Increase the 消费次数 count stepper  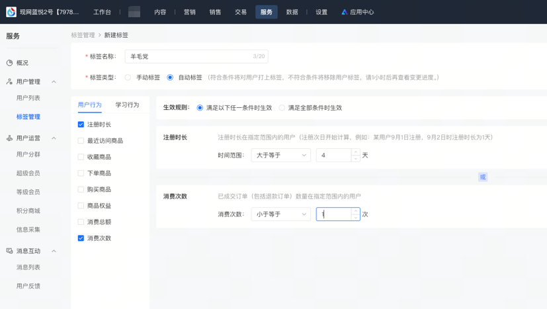(x=355, y=211)
